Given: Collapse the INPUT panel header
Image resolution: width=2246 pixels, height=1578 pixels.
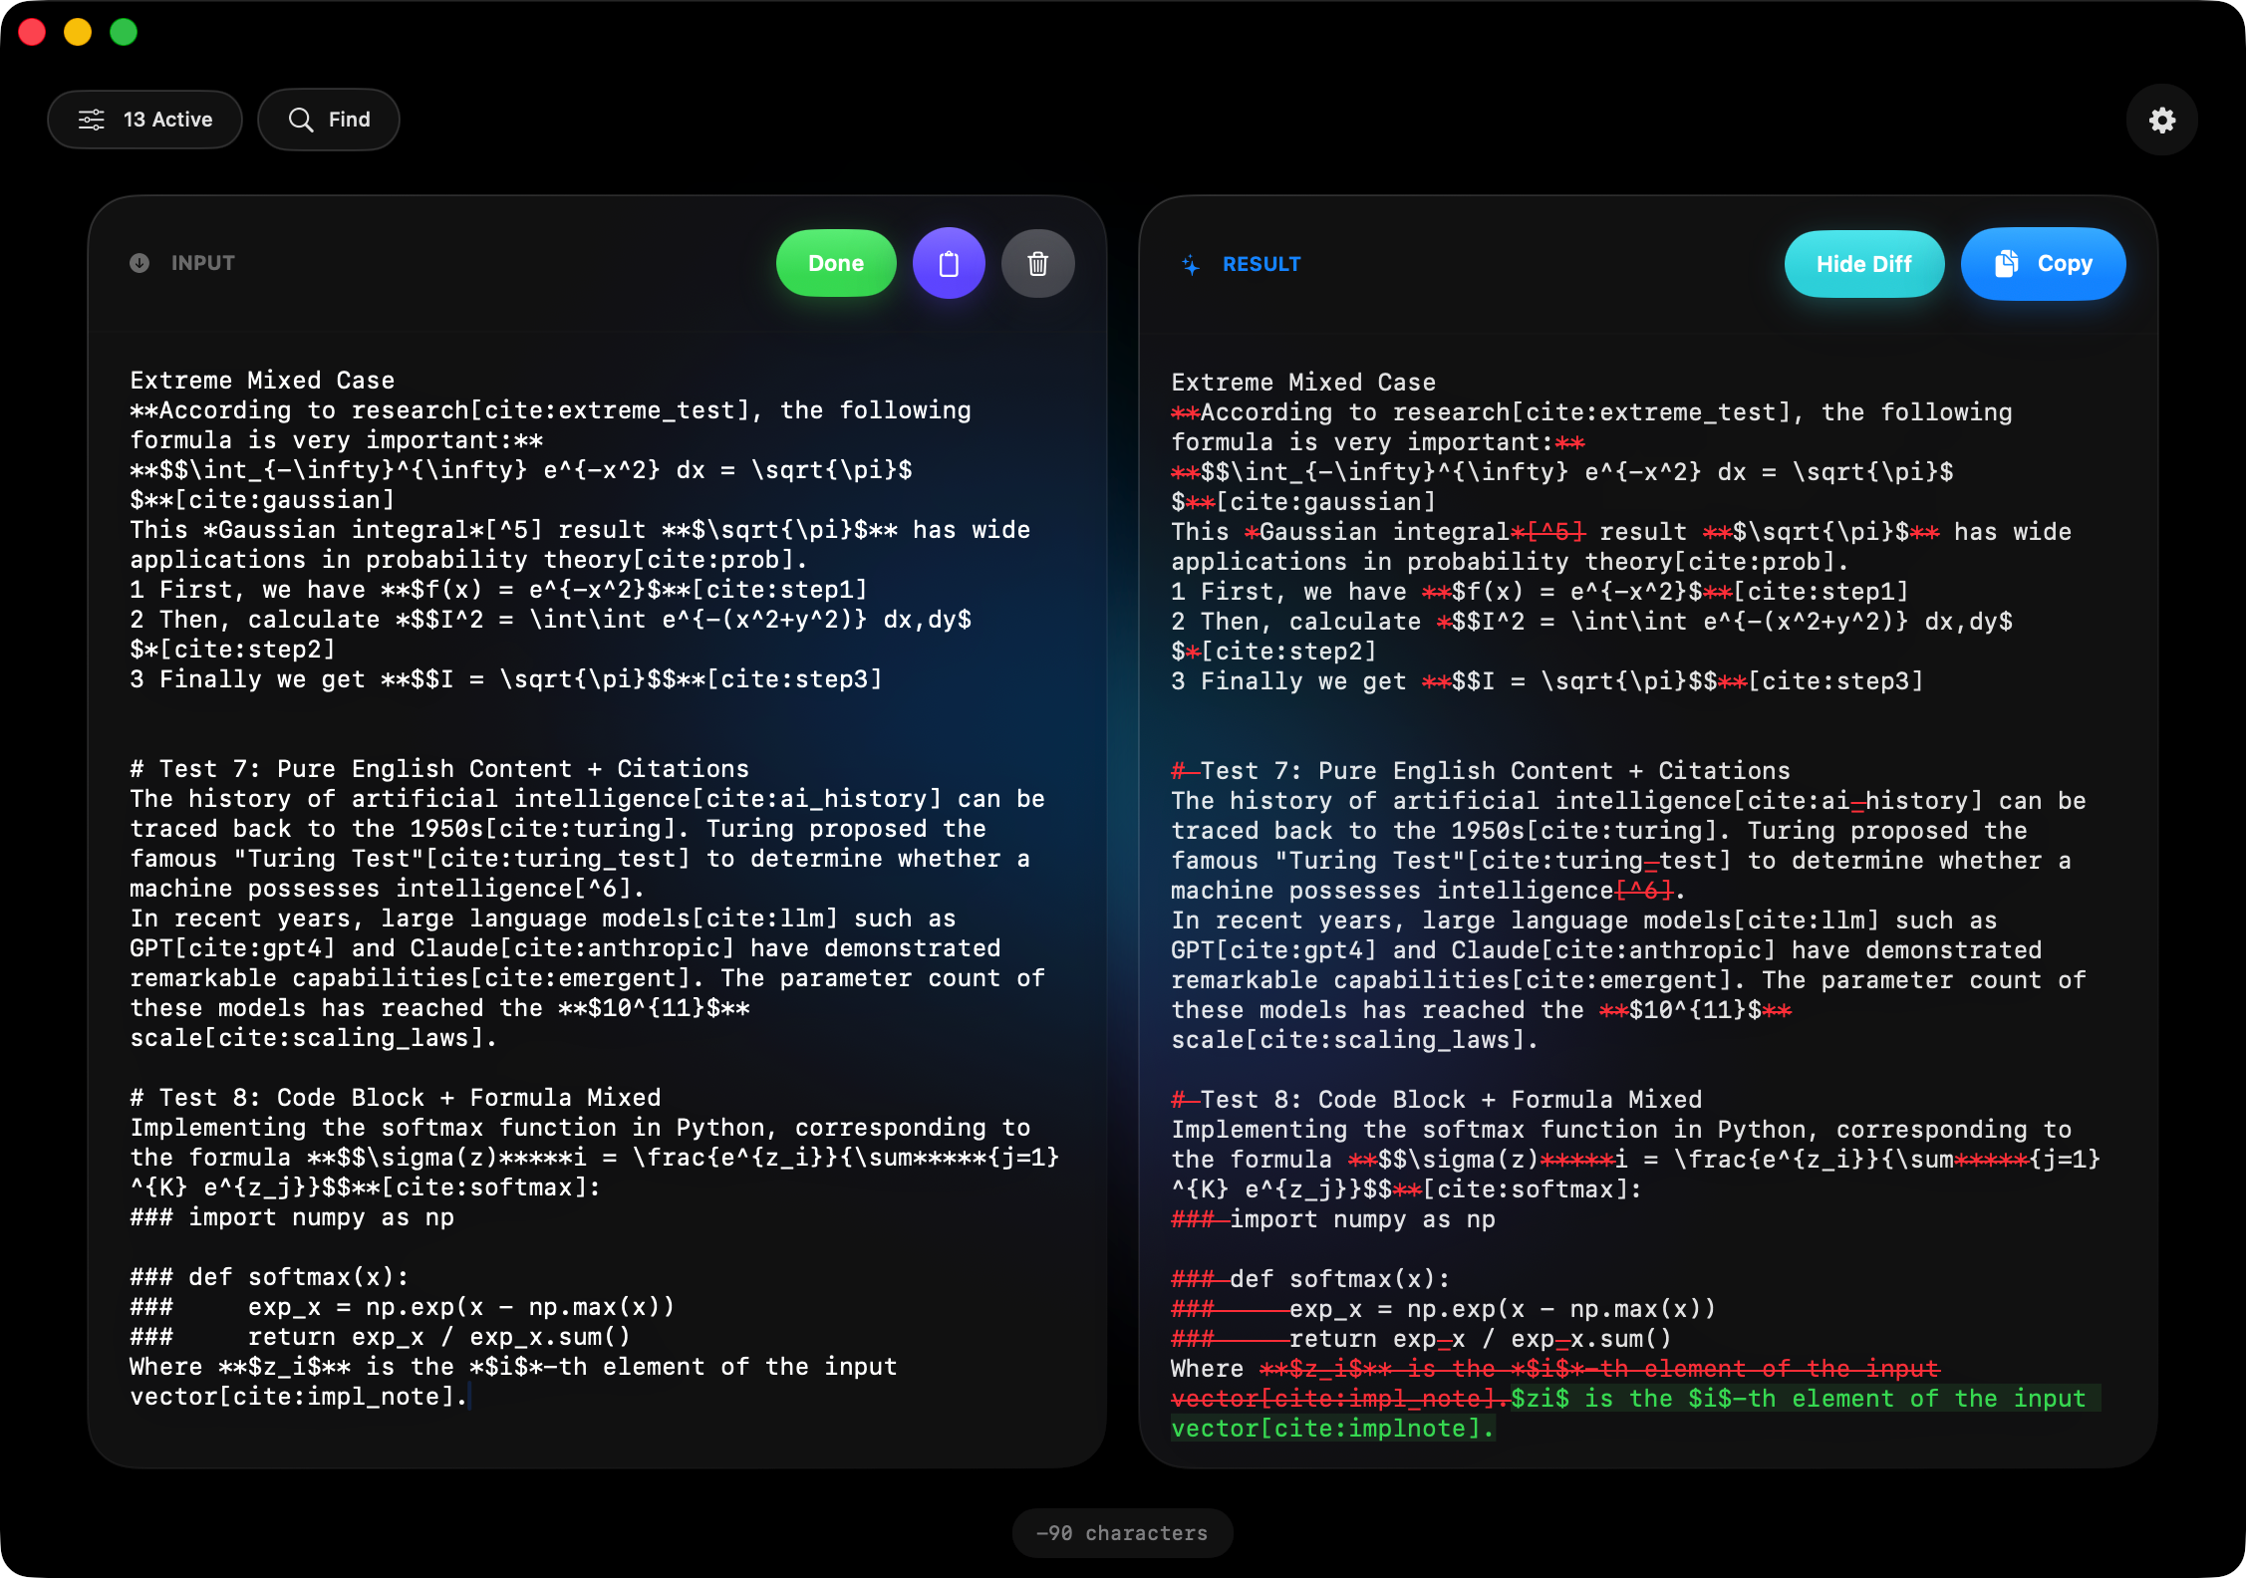Looking at the screenshot, I should coord(203,262).
